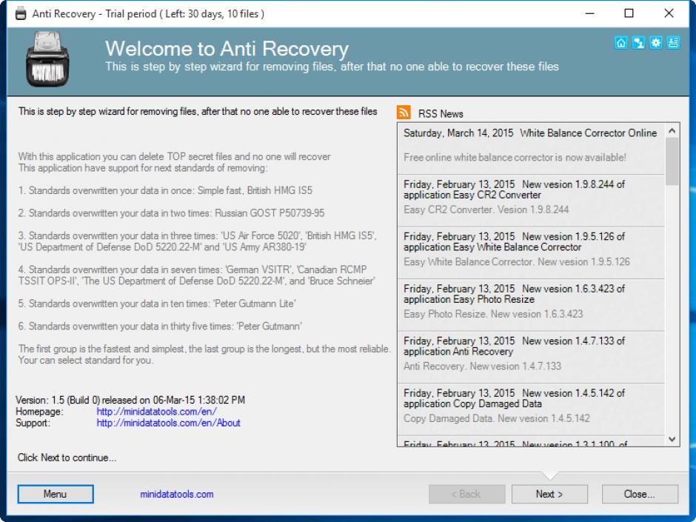Open Copy Damaged Data 1.4.5.142 news item
The image size is (696, 522).
pyautogui.click(x=531, y=409)
